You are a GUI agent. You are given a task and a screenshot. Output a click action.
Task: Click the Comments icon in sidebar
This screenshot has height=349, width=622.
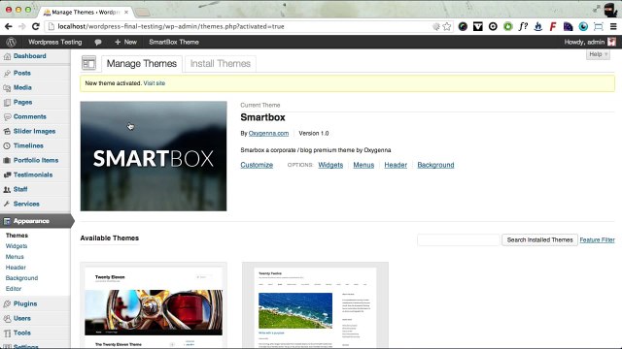[7, 116]
